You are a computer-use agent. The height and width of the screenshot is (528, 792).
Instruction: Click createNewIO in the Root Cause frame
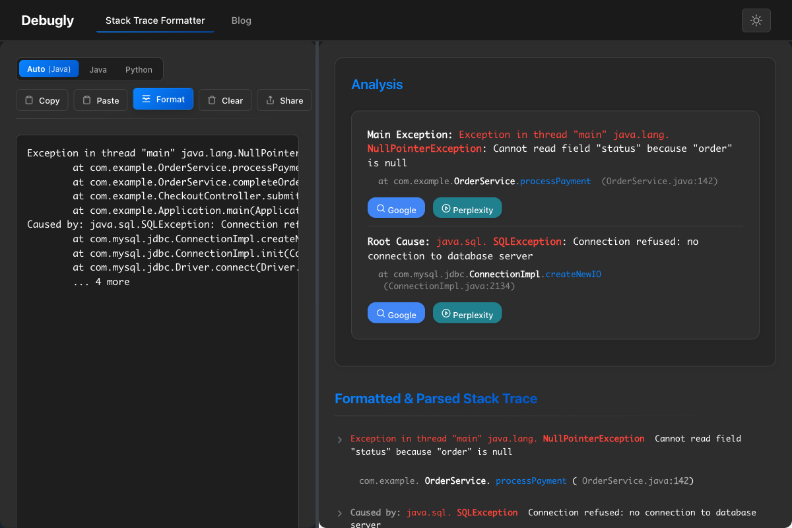click(x=574, y=274)
